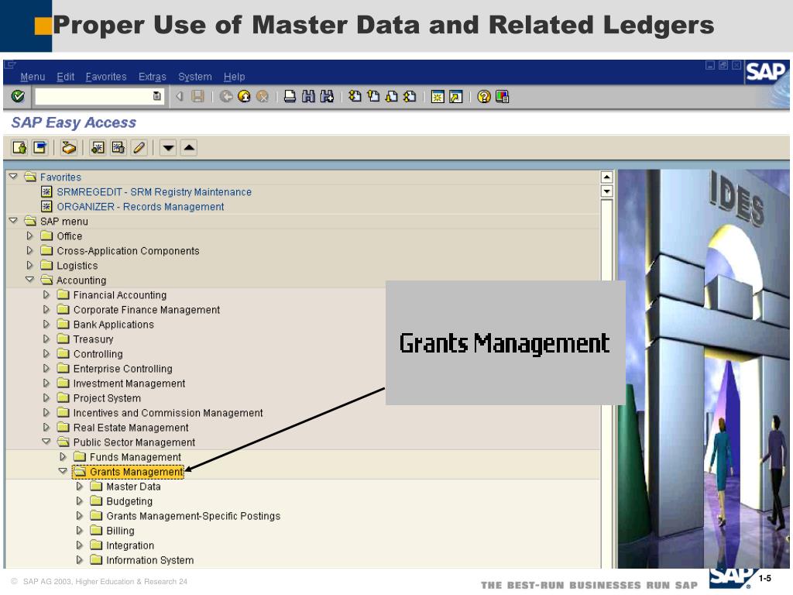
Task: Click the Cancel icon in the standard toolbar
Action: point(263,96)
